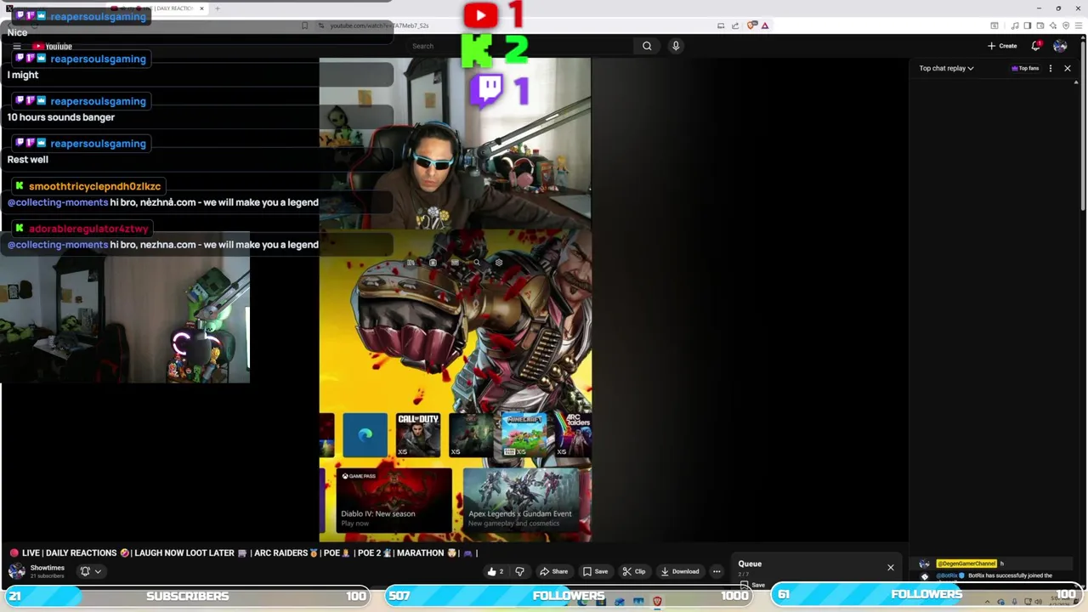This screenshot has height=612, width=1088.
Task: Click the 61 followers goal bar
Action: point(928,595)
